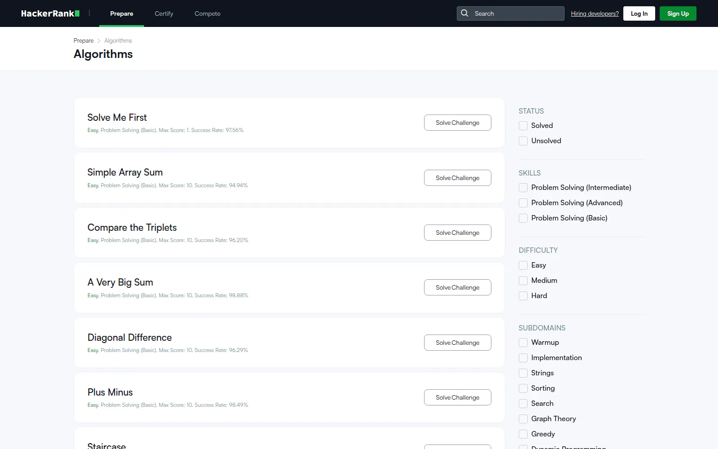Image resolution: width=718 pixels, height=449 pixels.
Task: Solve Challenge for A Very Big Sum
Action: 457,287
